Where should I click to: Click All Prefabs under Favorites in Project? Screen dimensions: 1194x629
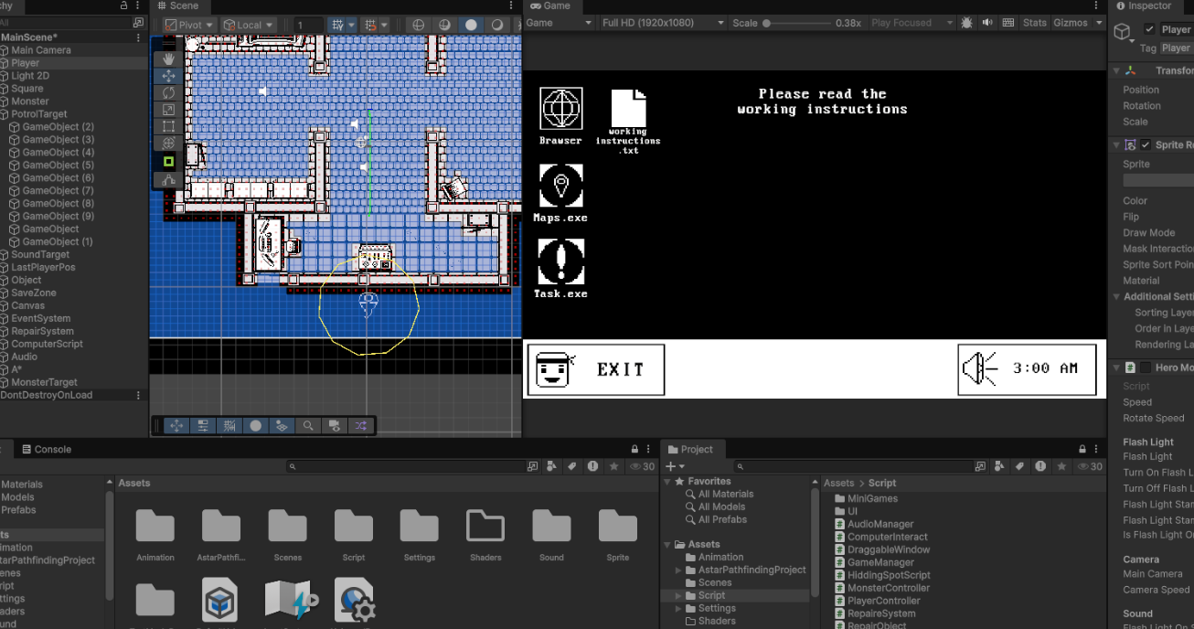pyautogui.click(x=722, y=519)
